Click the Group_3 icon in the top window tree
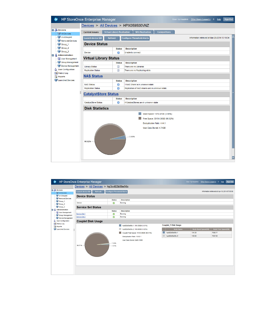The height and width of the screenshot is (336, 253). click(x=59, y=52)
